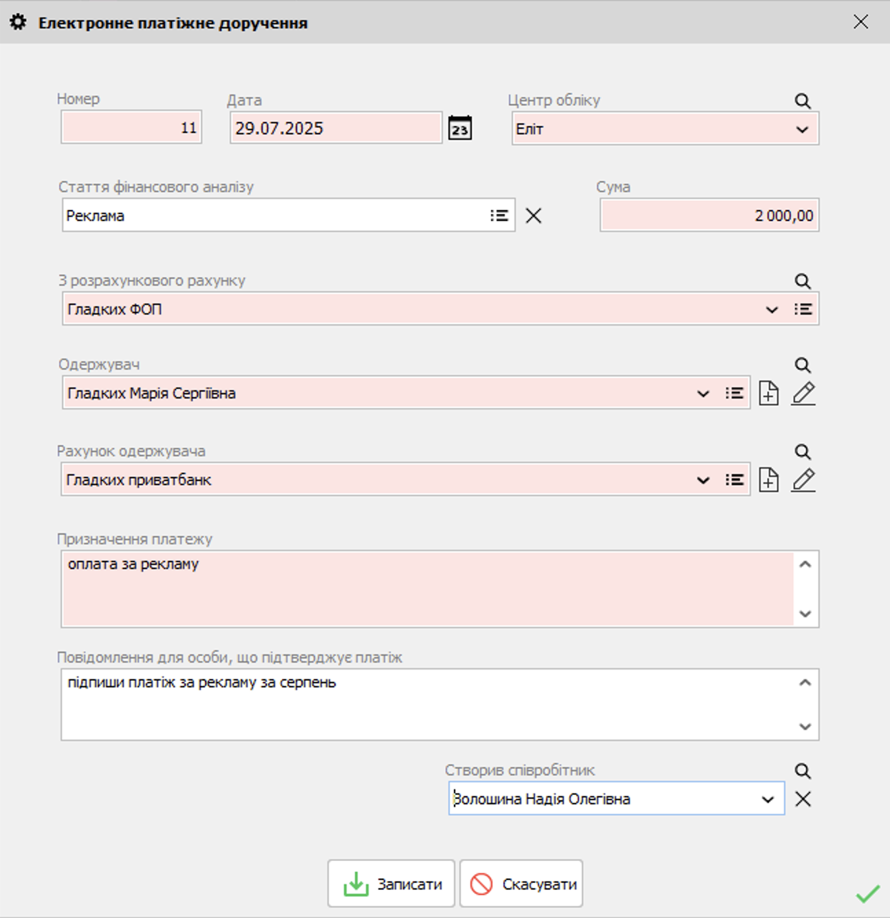Click the gear icon in the title bar
The height and width of the screenshot is (918, 890).
pyautogui.click(x=17, y=21)
